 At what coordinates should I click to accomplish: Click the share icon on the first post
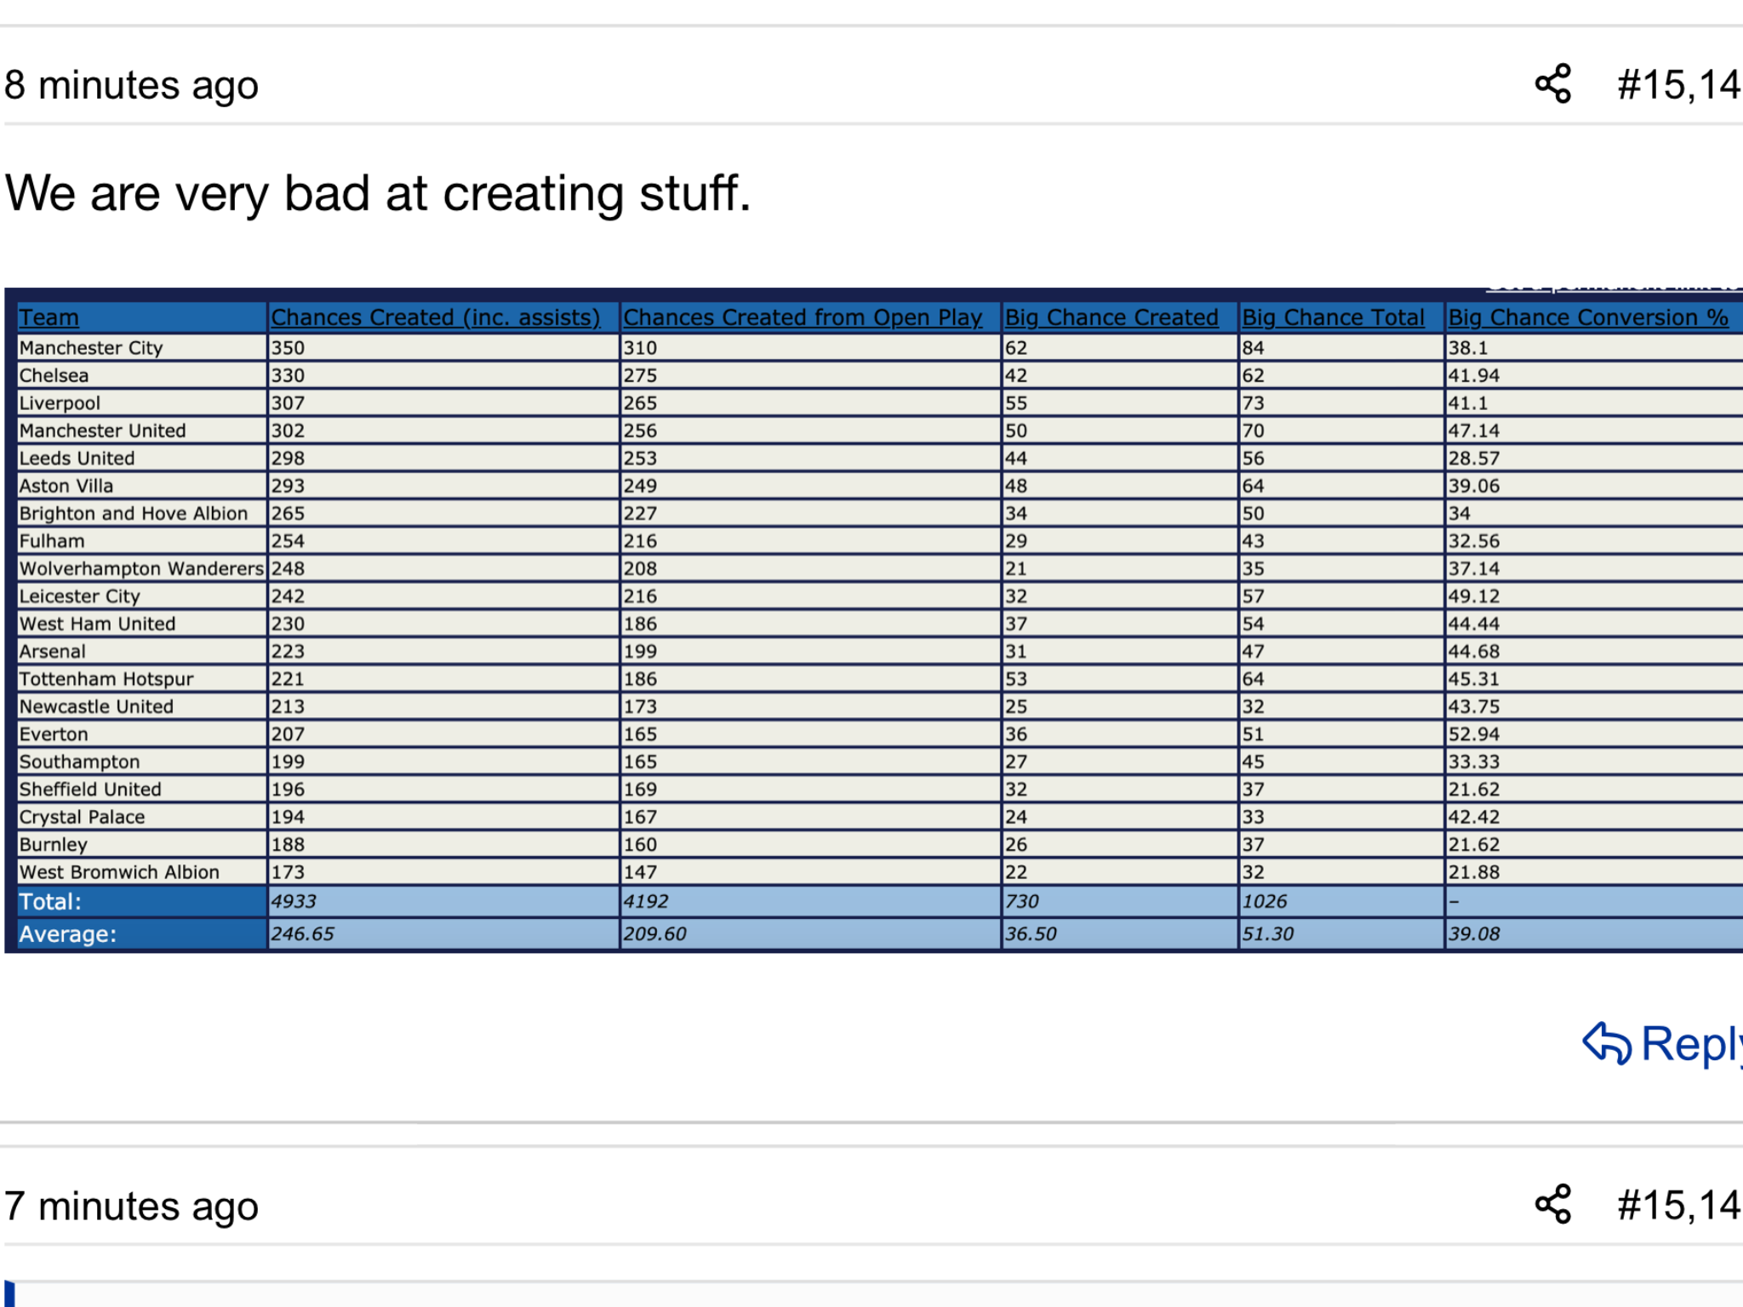1553,83
